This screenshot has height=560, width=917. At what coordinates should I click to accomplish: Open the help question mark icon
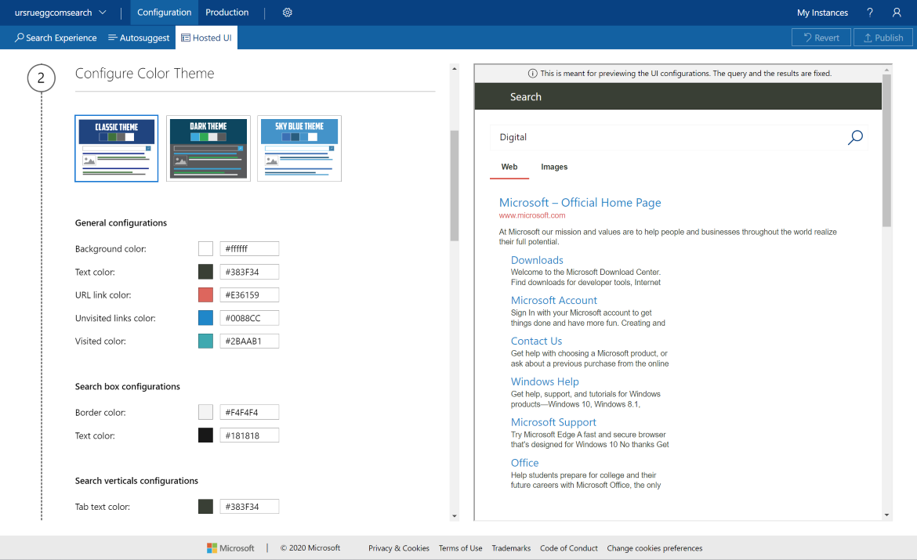pyautogui.click(x=870, y=13)
